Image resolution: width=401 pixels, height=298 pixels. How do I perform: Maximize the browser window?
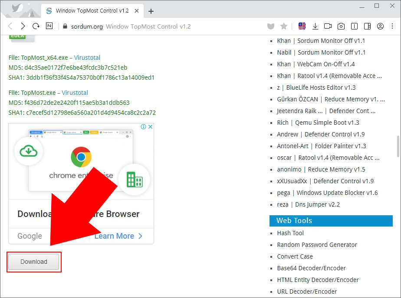coord(377,6)
